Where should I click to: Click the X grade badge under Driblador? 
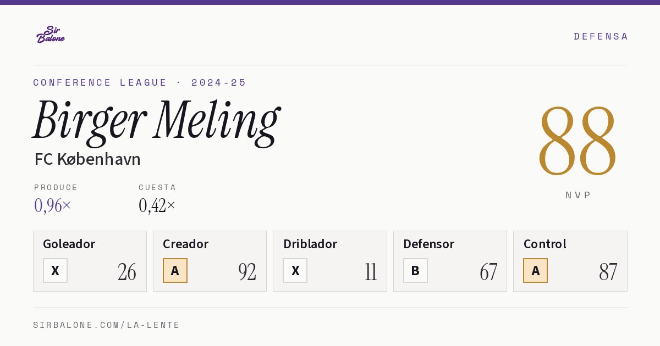pos(295,271)
